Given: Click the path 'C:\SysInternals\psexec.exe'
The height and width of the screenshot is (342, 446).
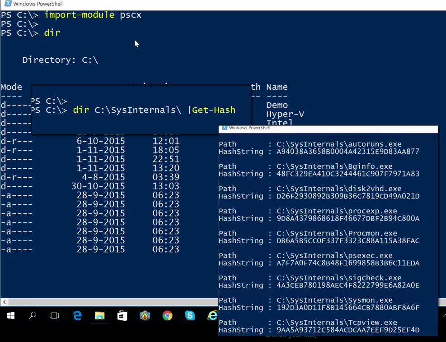Looking at the screenshot, I should click(334, 256).
